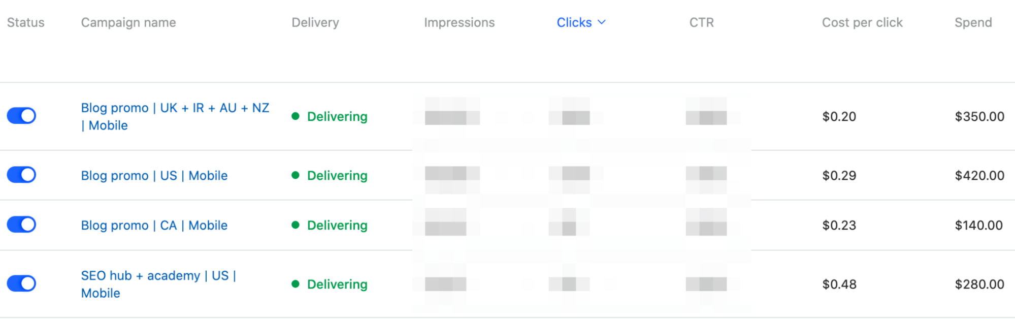Pause the Blog promo CA Mobile campaign toggle
The image size is (1015, 319).
click(x=21, y=224)
